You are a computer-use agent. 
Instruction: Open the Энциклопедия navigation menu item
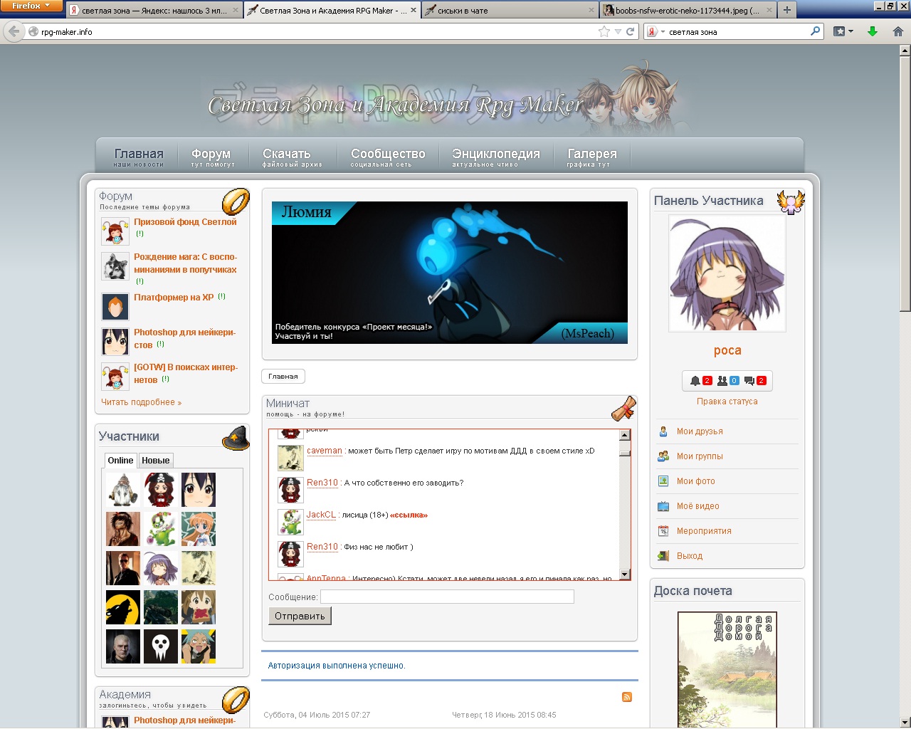coord(495,157)
